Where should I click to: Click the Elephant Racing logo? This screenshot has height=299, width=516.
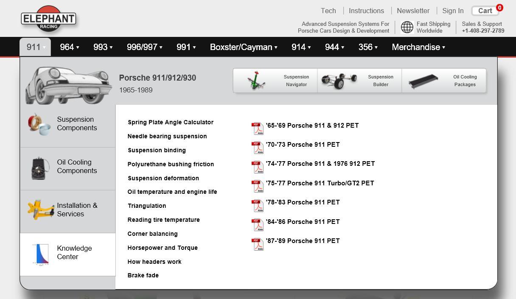pyautogui.click(x=48, y=19)
